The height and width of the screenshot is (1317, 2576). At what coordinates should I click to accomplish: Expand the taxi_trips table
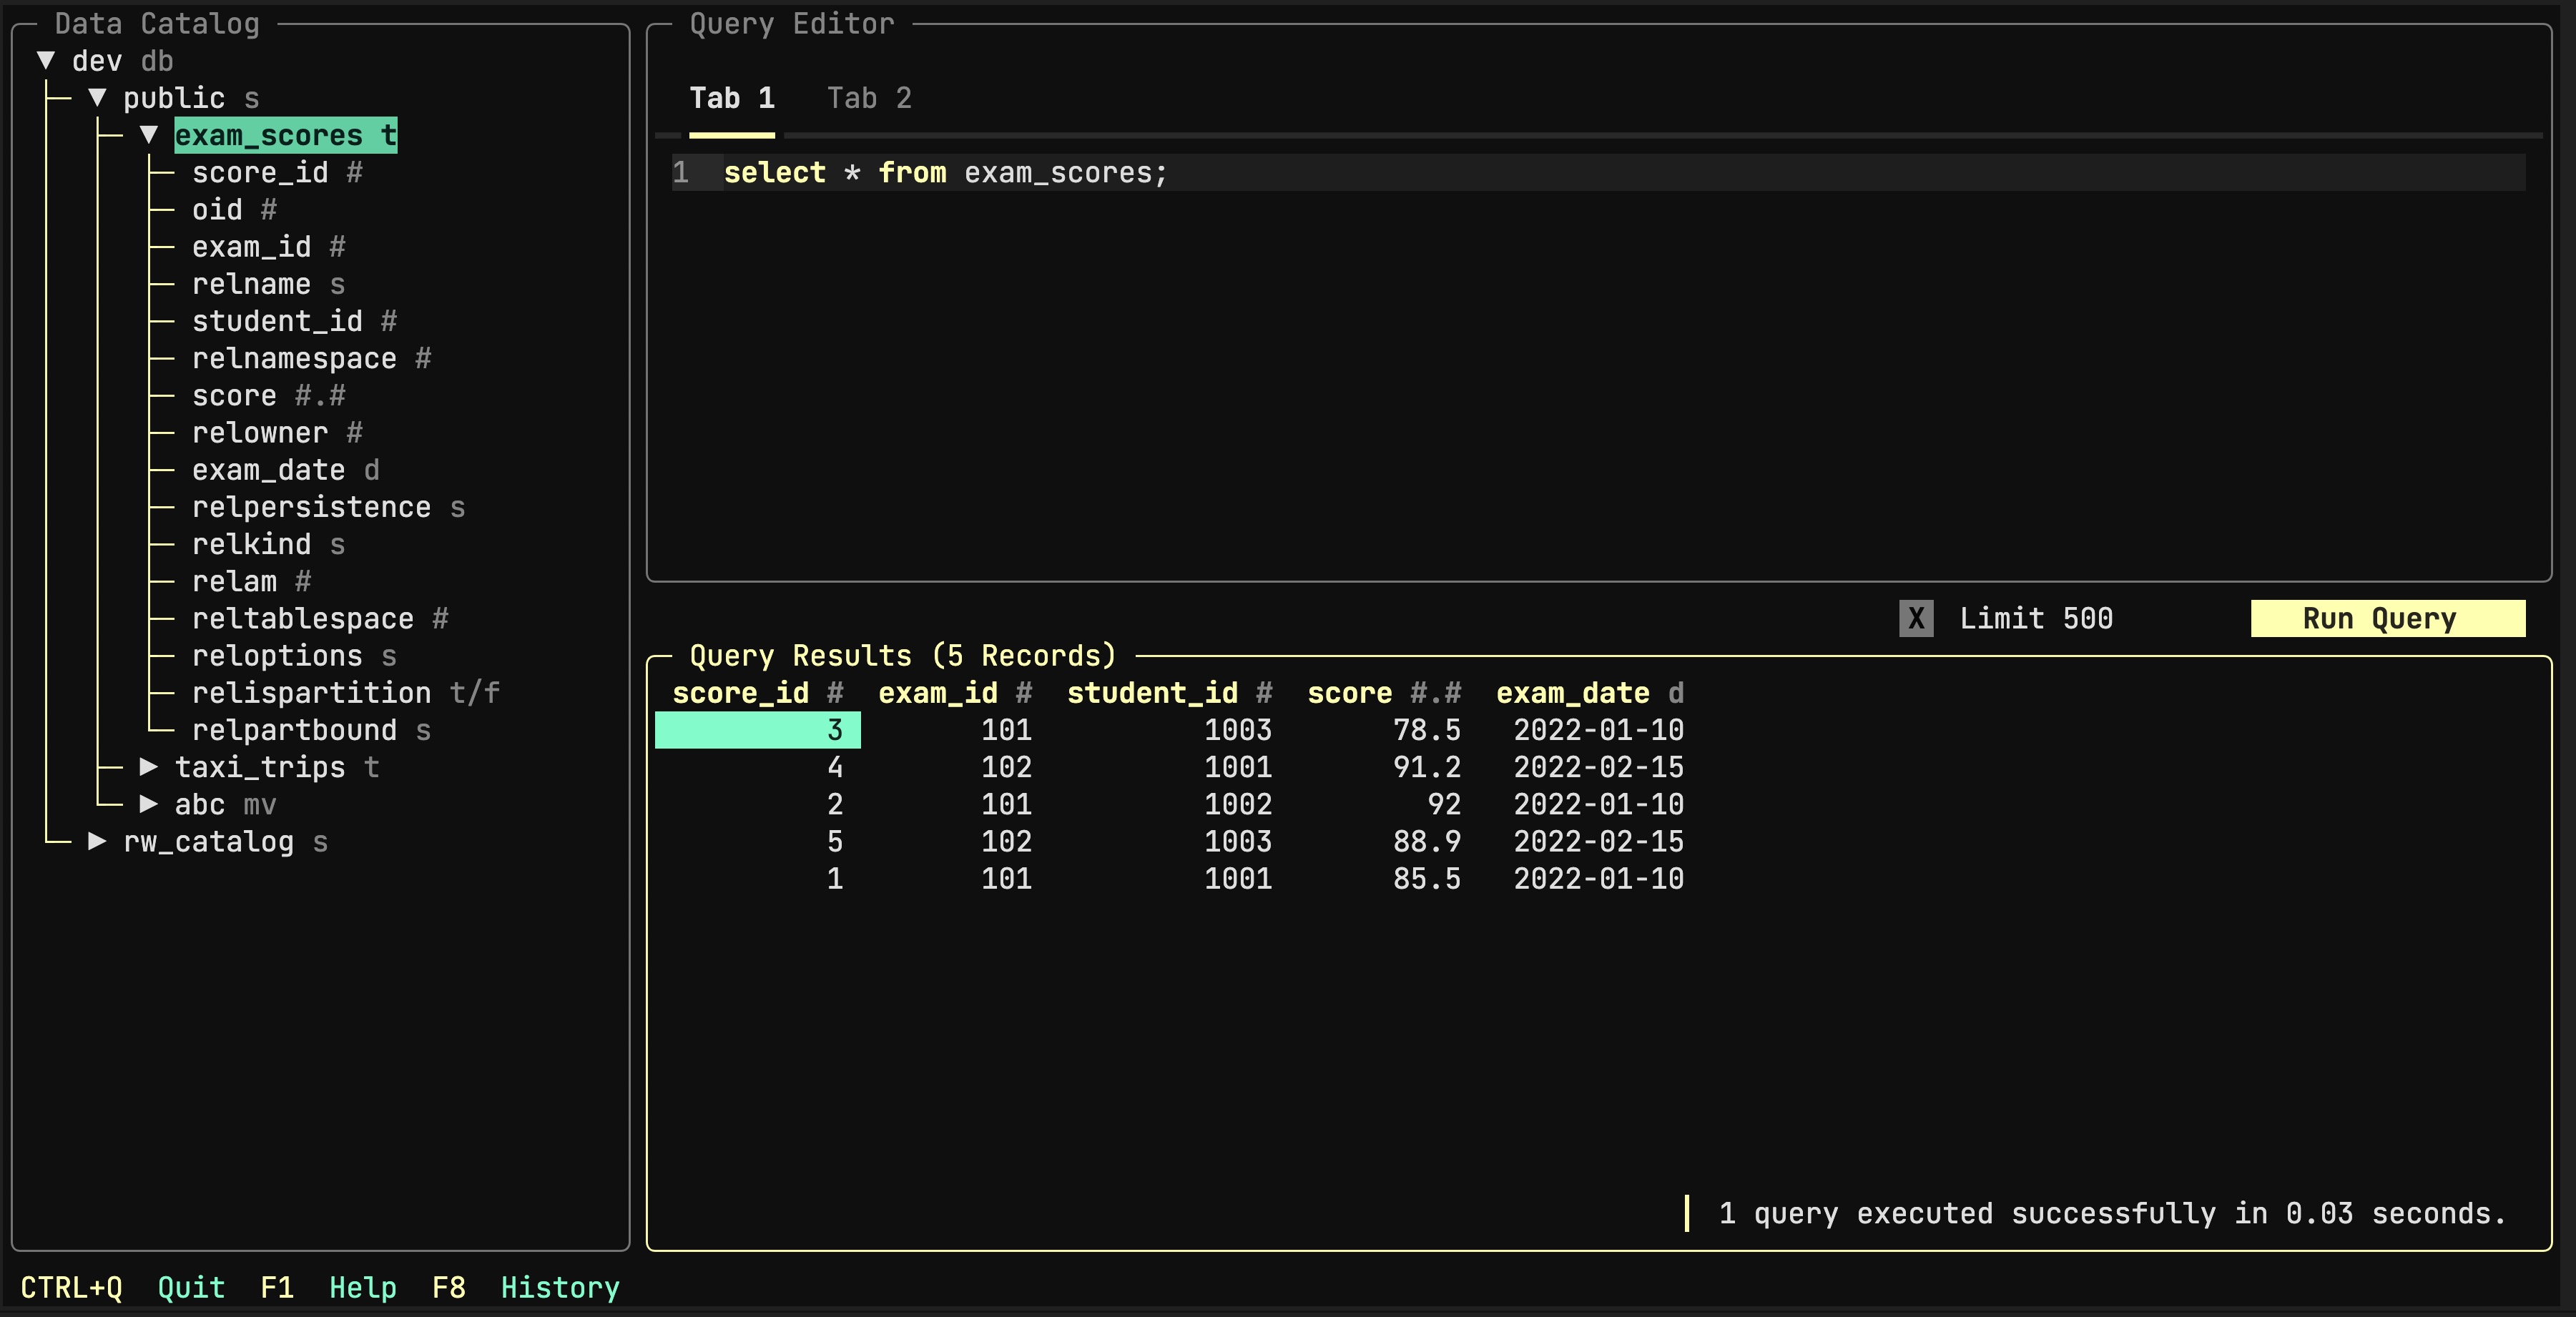tap(149, 767)
